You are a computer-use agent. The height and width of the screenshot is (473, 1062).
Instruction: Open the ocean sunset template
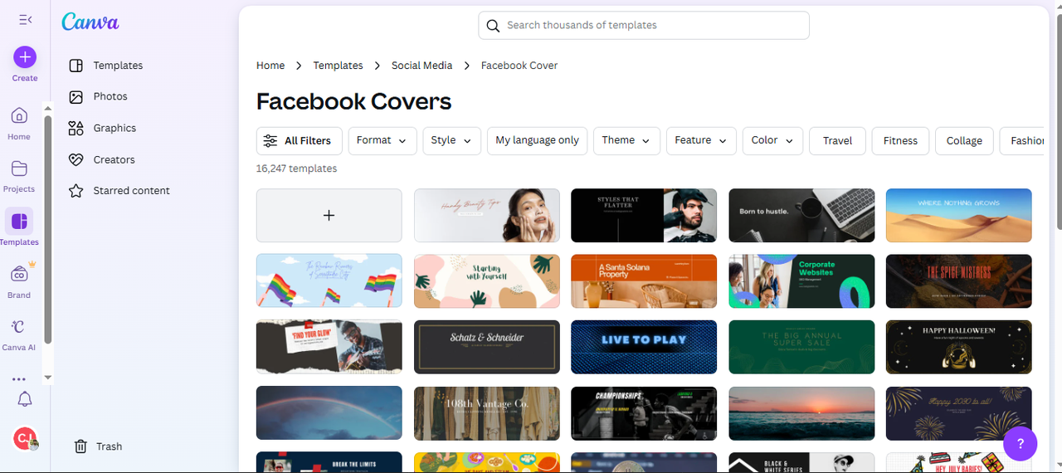coord(801,413)
